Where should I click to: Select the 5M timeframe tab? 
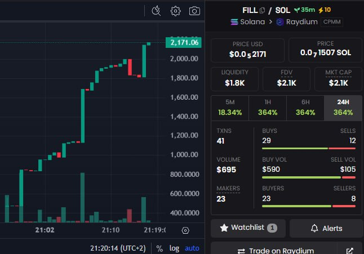click(x=230, y=108)
